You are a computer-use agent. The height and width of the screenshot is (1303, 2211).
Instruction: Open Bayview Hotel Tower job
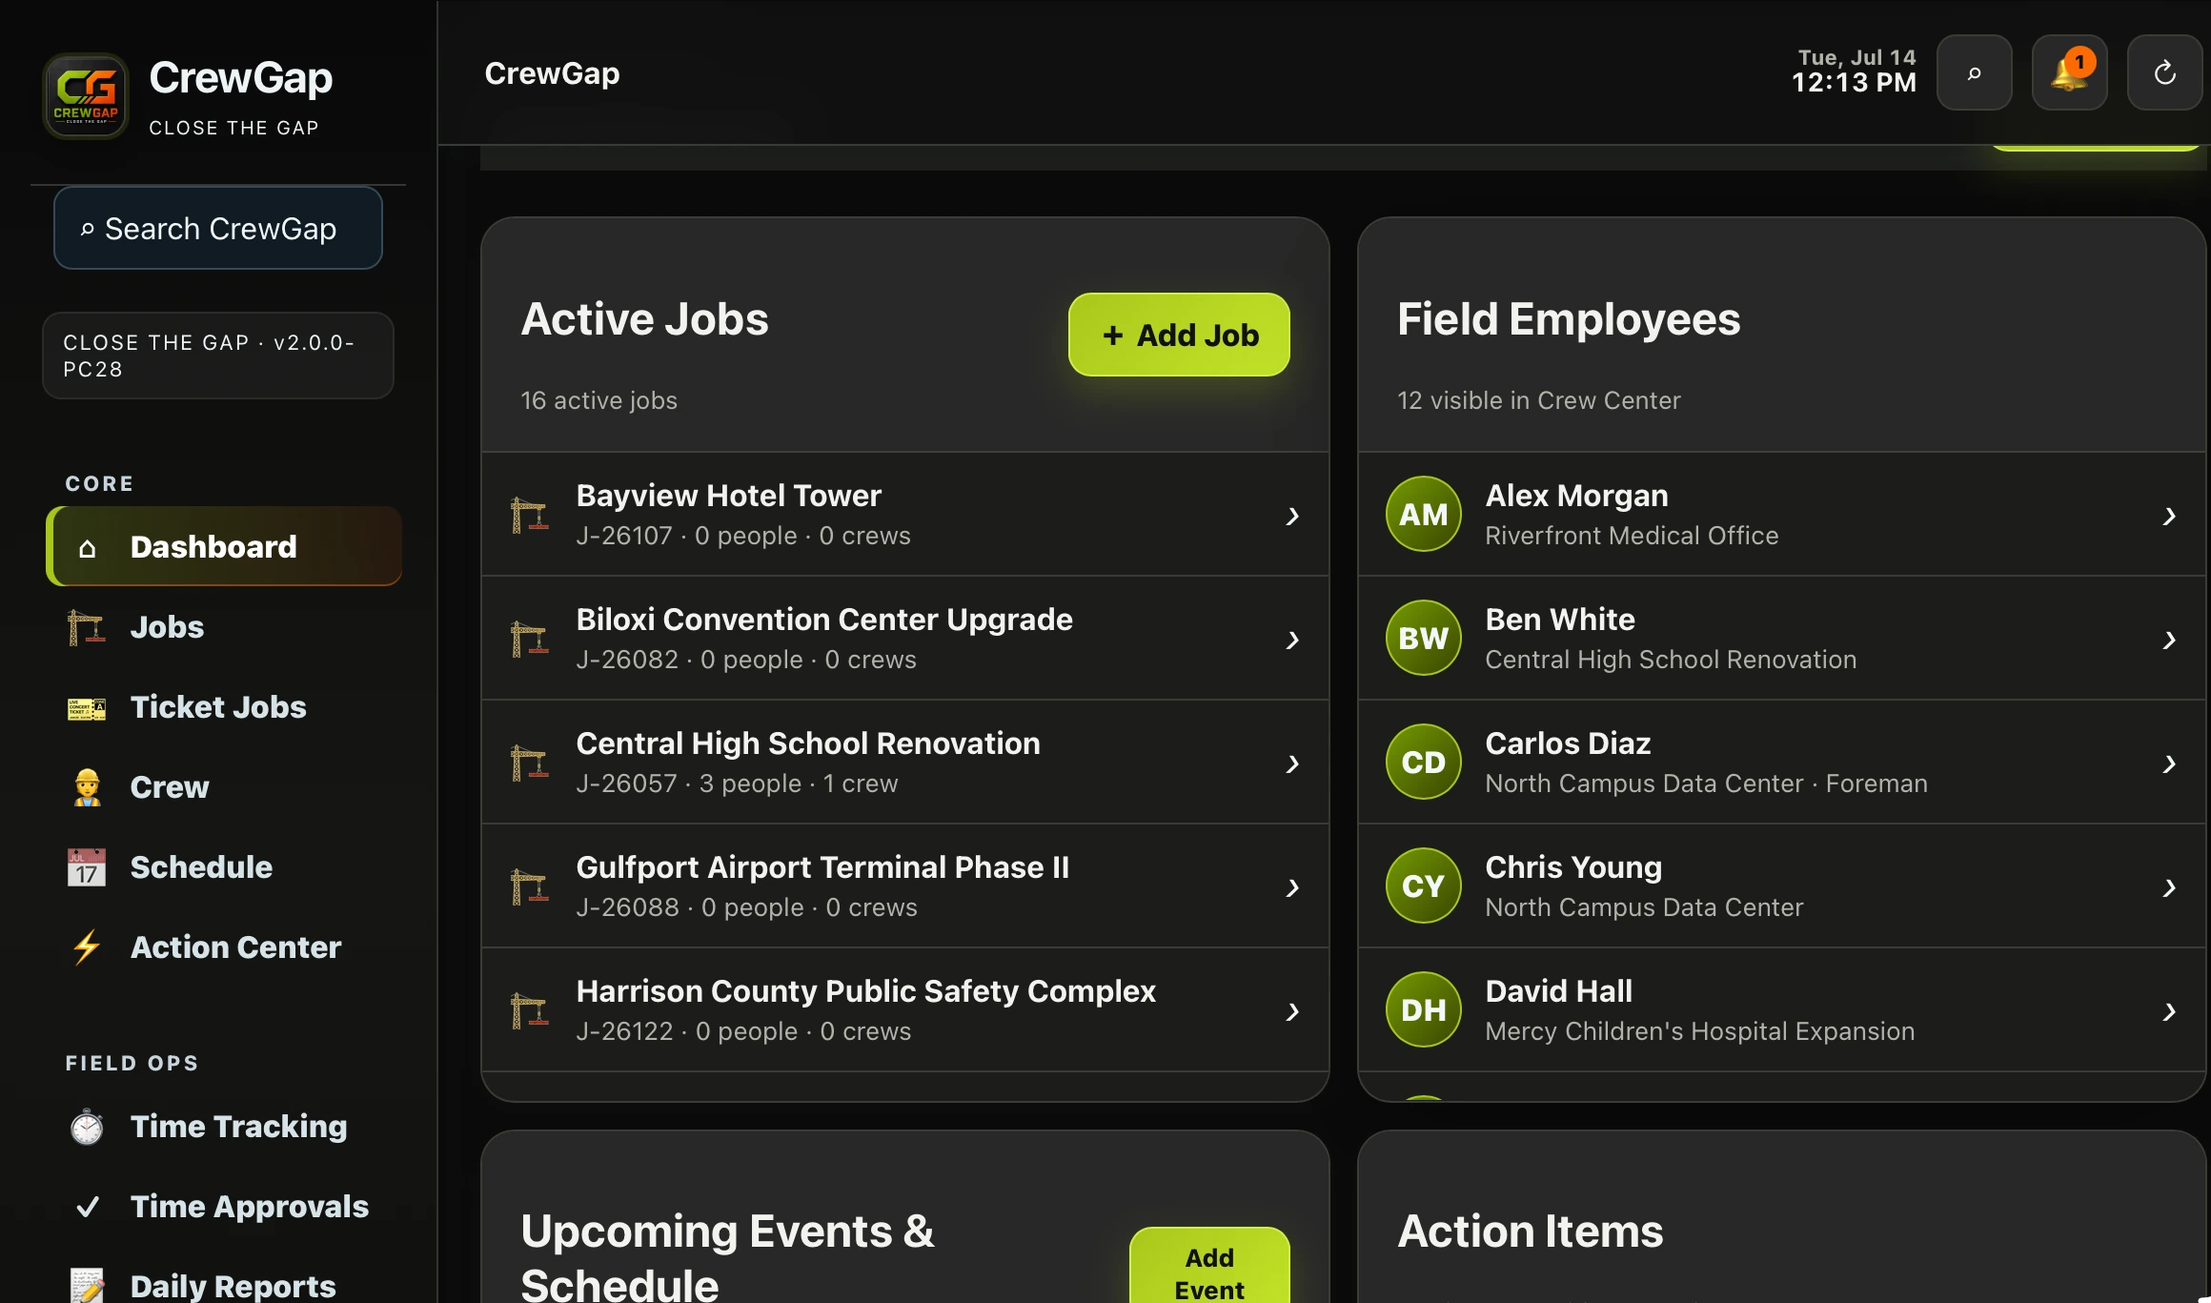905,515
